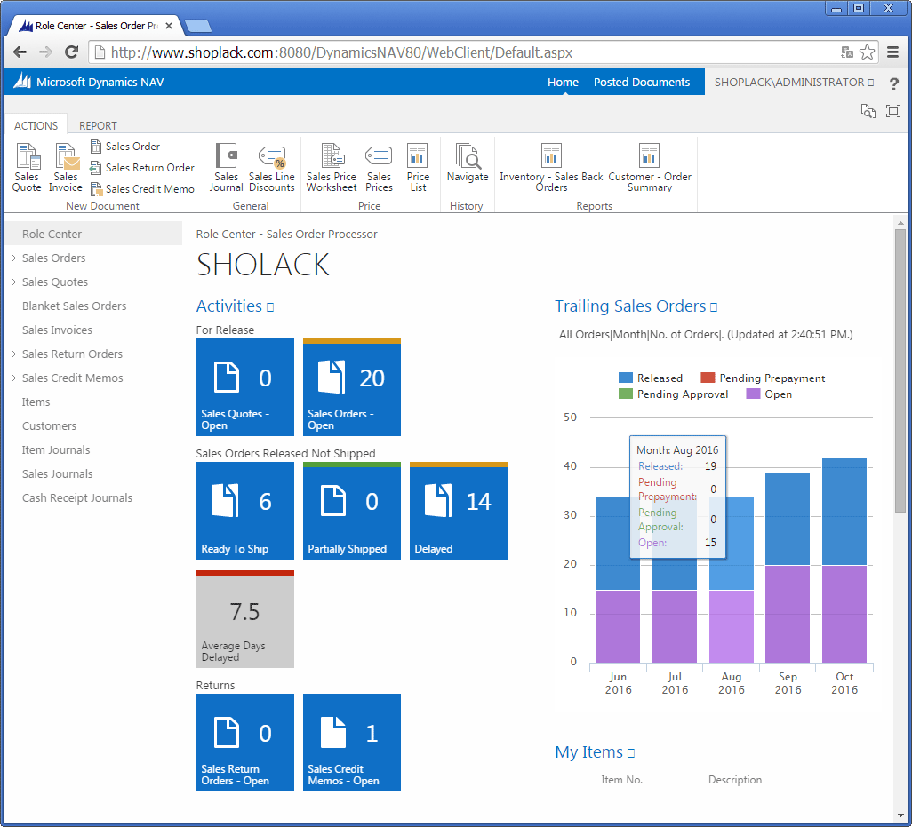Click the Average Days Delayed tile

click(245, 619)
